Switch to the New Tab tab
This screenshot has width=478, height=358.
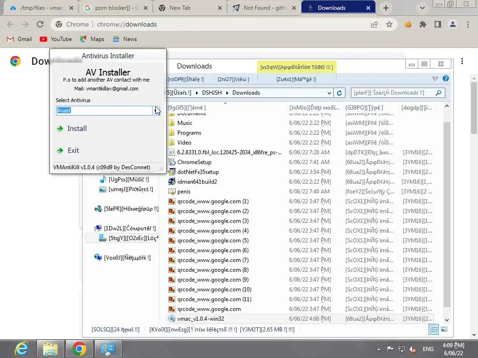(x=190, y=8)
